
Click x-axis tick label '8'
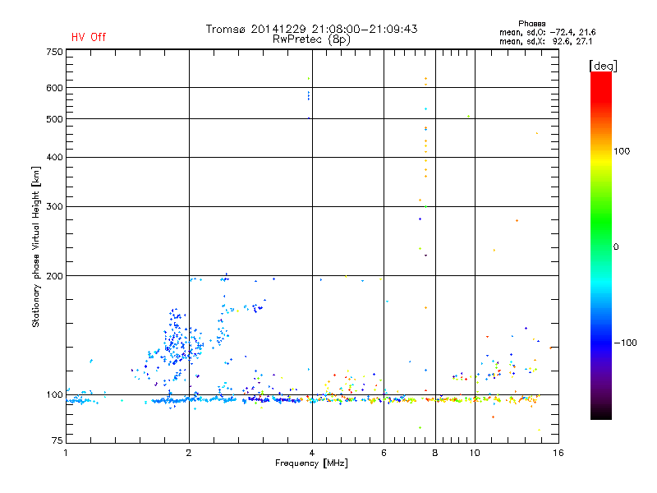(x=435, y=453)
